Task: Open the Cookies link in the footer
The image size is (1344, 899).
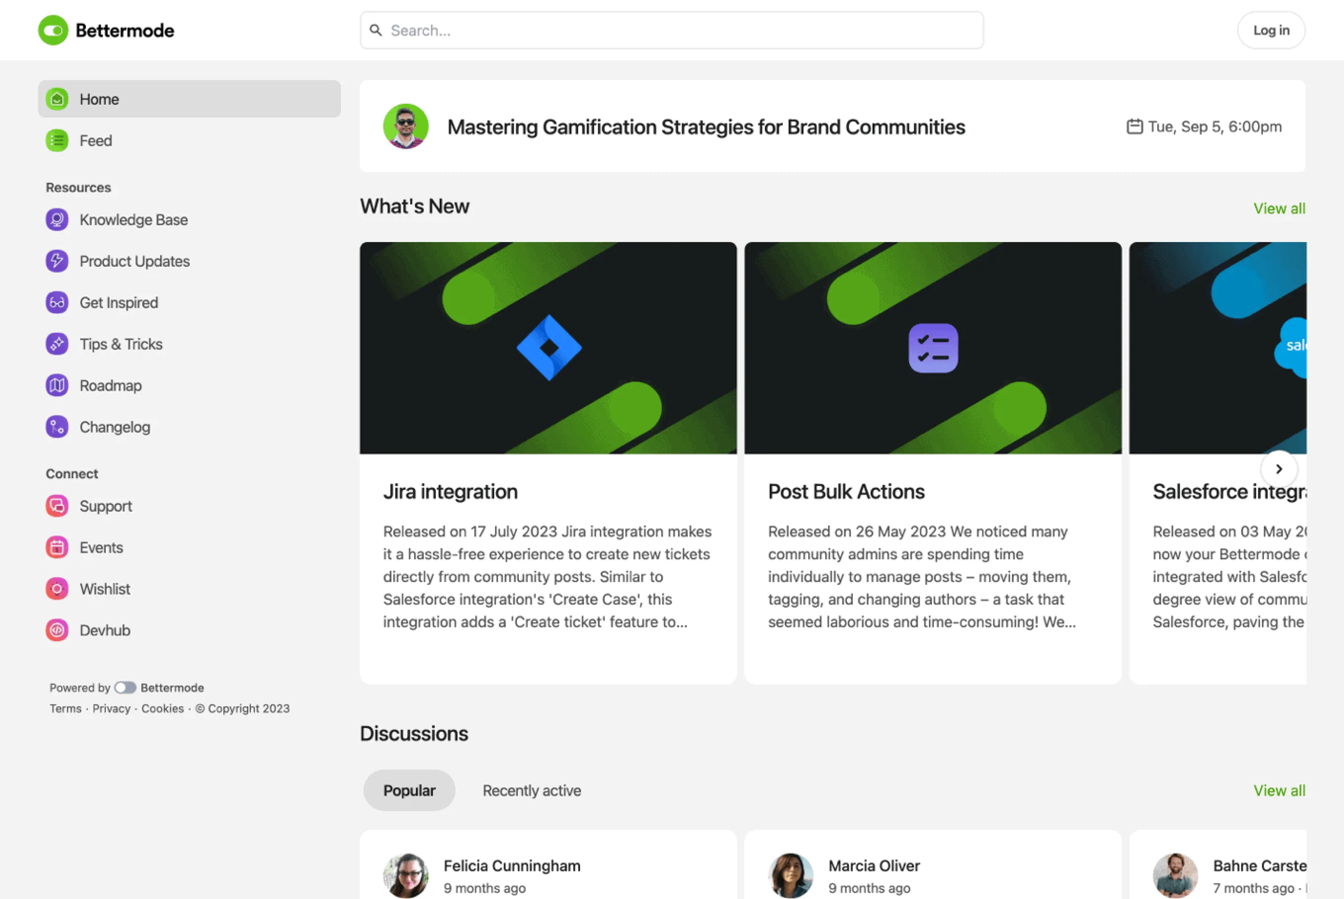Action: pyautogui.click(x=162, y=709)
